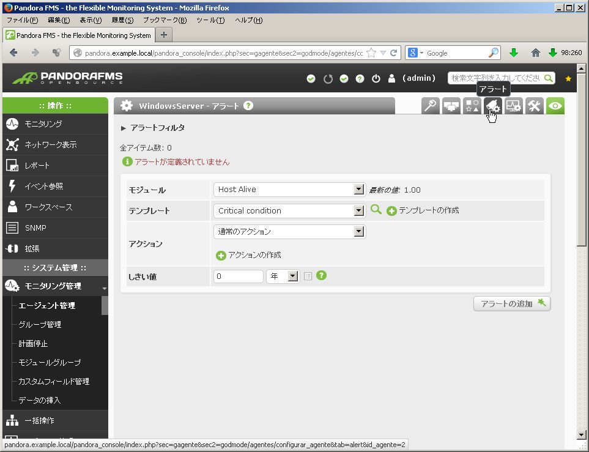
Task: Open ネットワーク表示 in the sidebar
Action: tap(55, 145)
